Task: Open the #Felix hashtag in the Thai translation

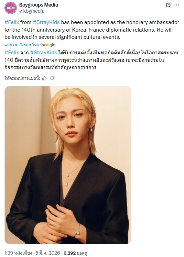Action: coord(12,53)
